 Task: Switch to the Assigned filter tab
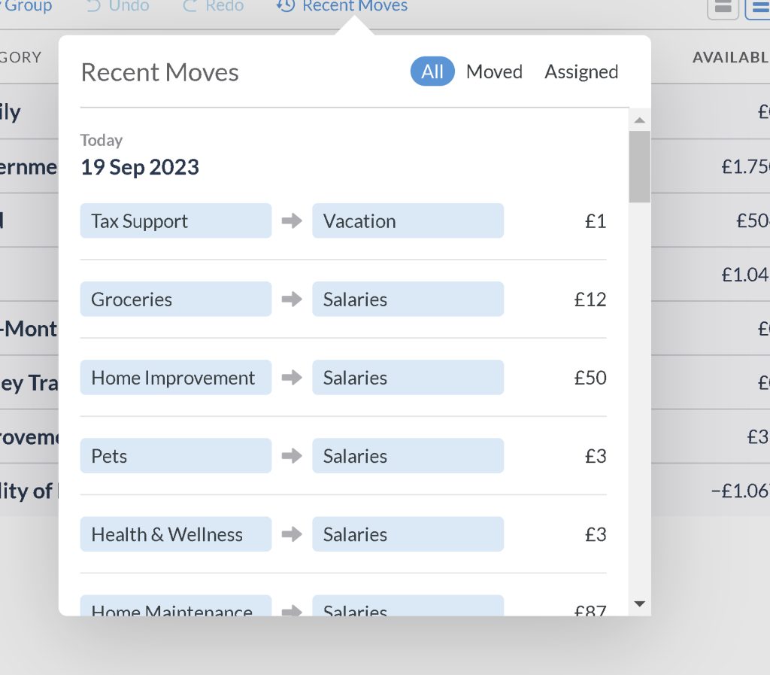pos(581,71)
